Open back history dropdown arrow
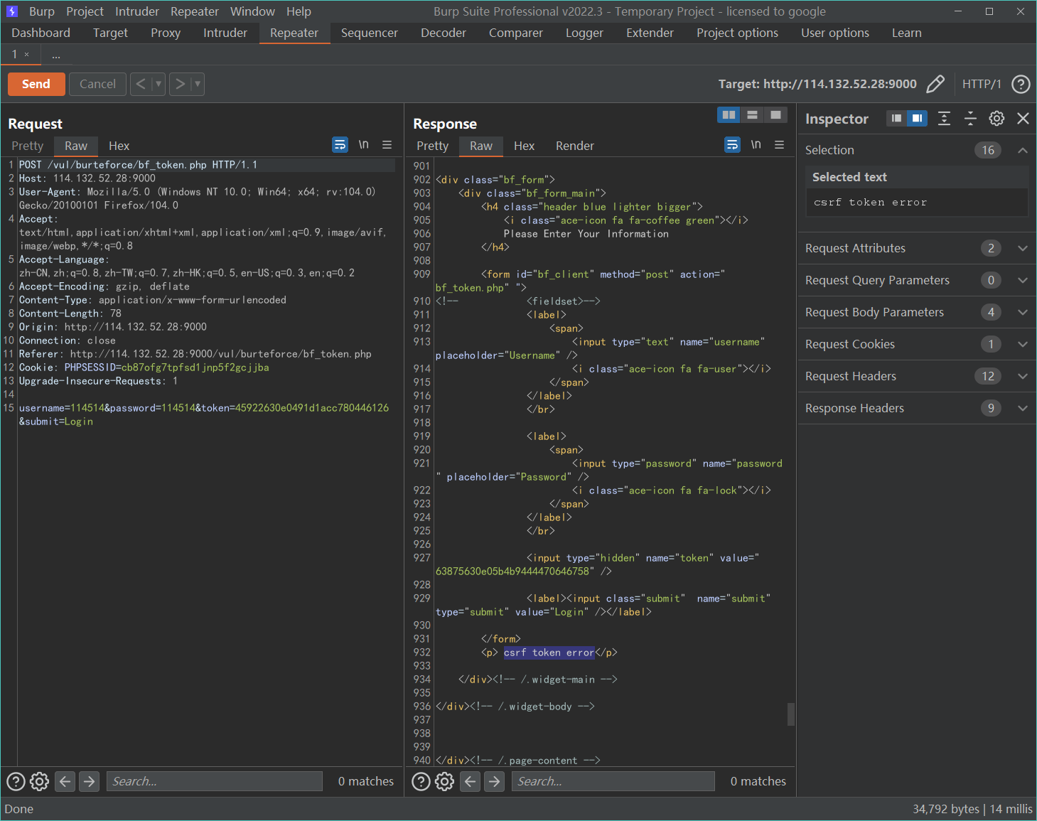Screen dimensions: 1037x821 (x=158, y=84)
